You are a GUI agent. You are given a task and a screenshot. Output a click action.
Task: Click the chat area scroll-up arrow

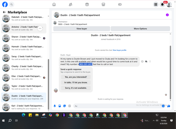coord(170,34)
